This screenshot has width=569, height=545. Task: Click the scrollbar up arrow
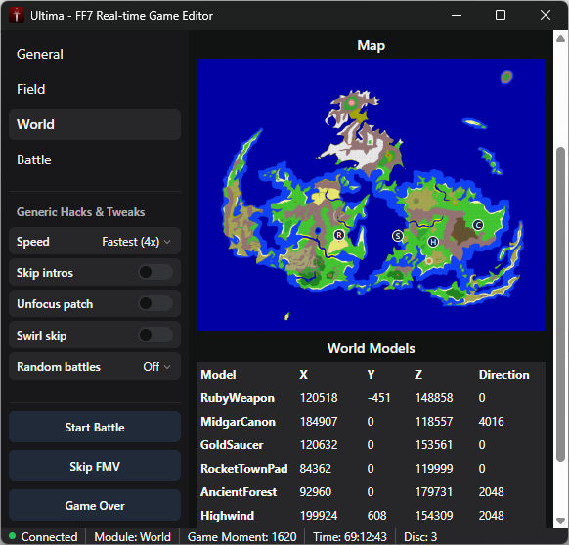pyautogui.click(x=560, y=38)
